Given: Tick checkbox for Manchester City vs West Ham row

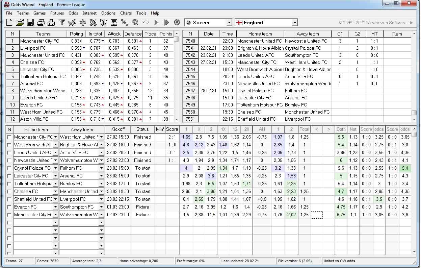Looking at the screenshot, I should pyautogui.click(x=9, y=137).
